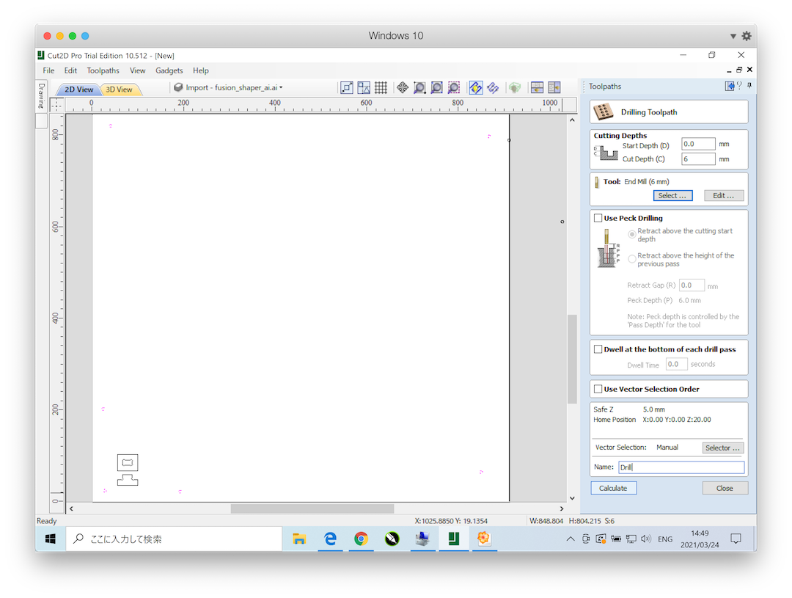Image resolution: width=792 pixels, height=598 pixels.
Task: Click the tool Select button
Action: click(672, 196)
